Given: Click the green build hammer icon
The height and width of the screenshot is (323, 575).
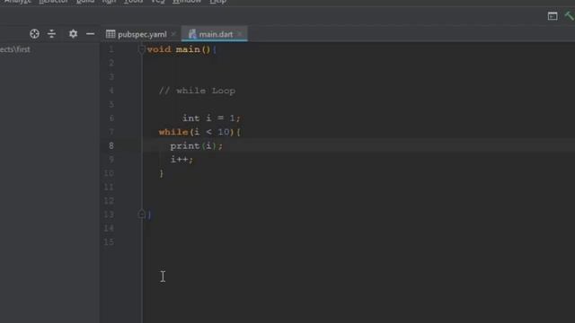Looking at the screenshot, I should [570, 16].
